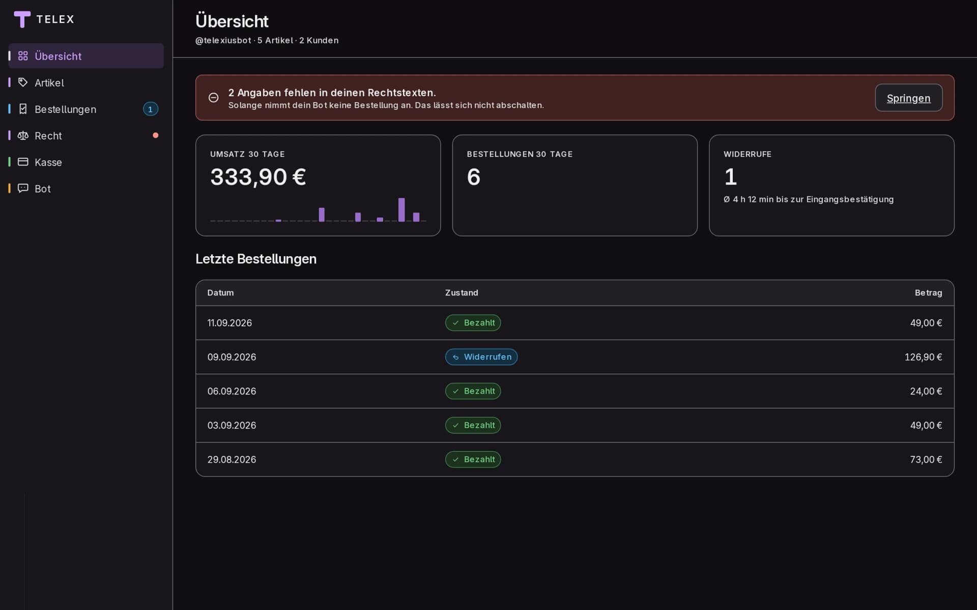Go to Bestellungen in the sidebar

tap(86, 109)
